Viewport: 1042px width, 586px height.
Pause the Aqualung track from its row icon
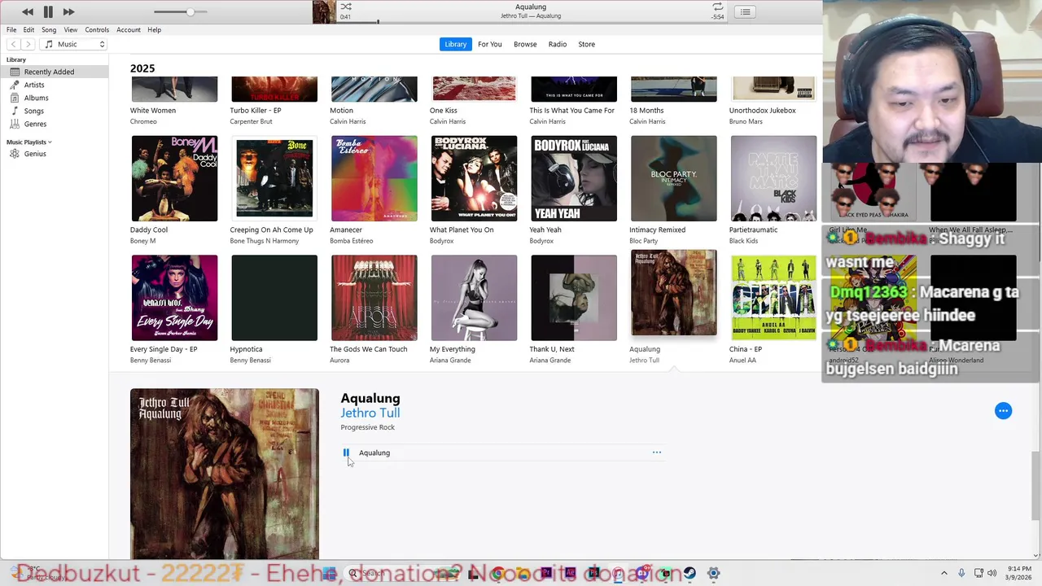click(346, 453)
